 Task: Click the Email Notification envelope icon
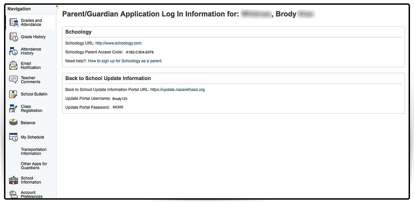point(14,65)
